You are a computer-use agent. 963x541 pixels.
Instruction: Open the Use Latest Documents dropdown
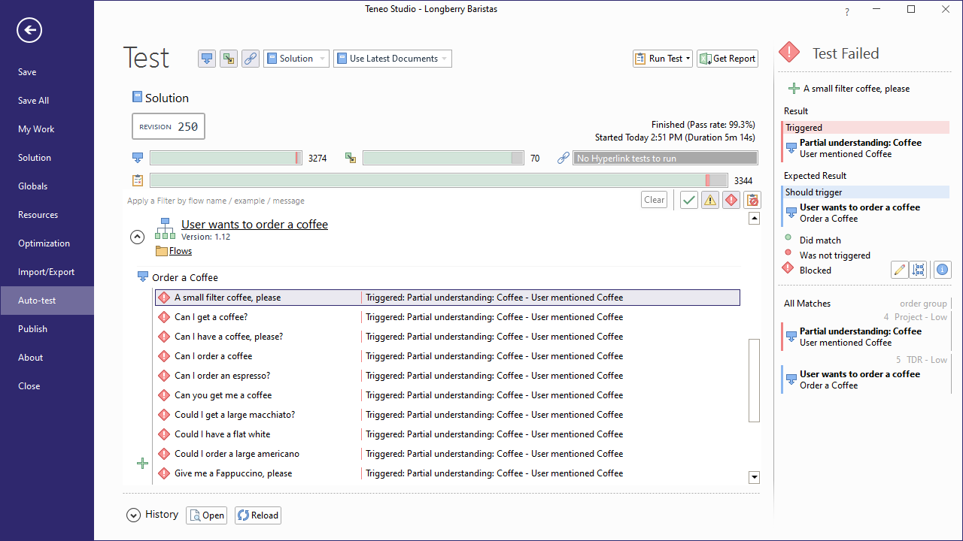[x=393, y=59]
